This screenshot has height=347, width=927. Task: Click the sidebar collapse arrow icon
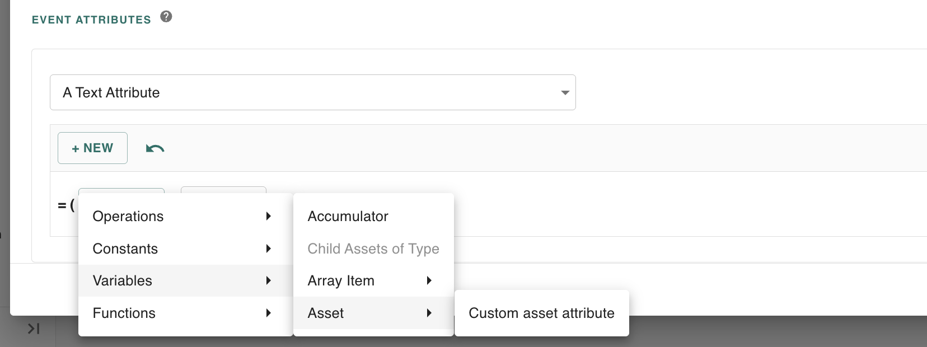point(34,329)
